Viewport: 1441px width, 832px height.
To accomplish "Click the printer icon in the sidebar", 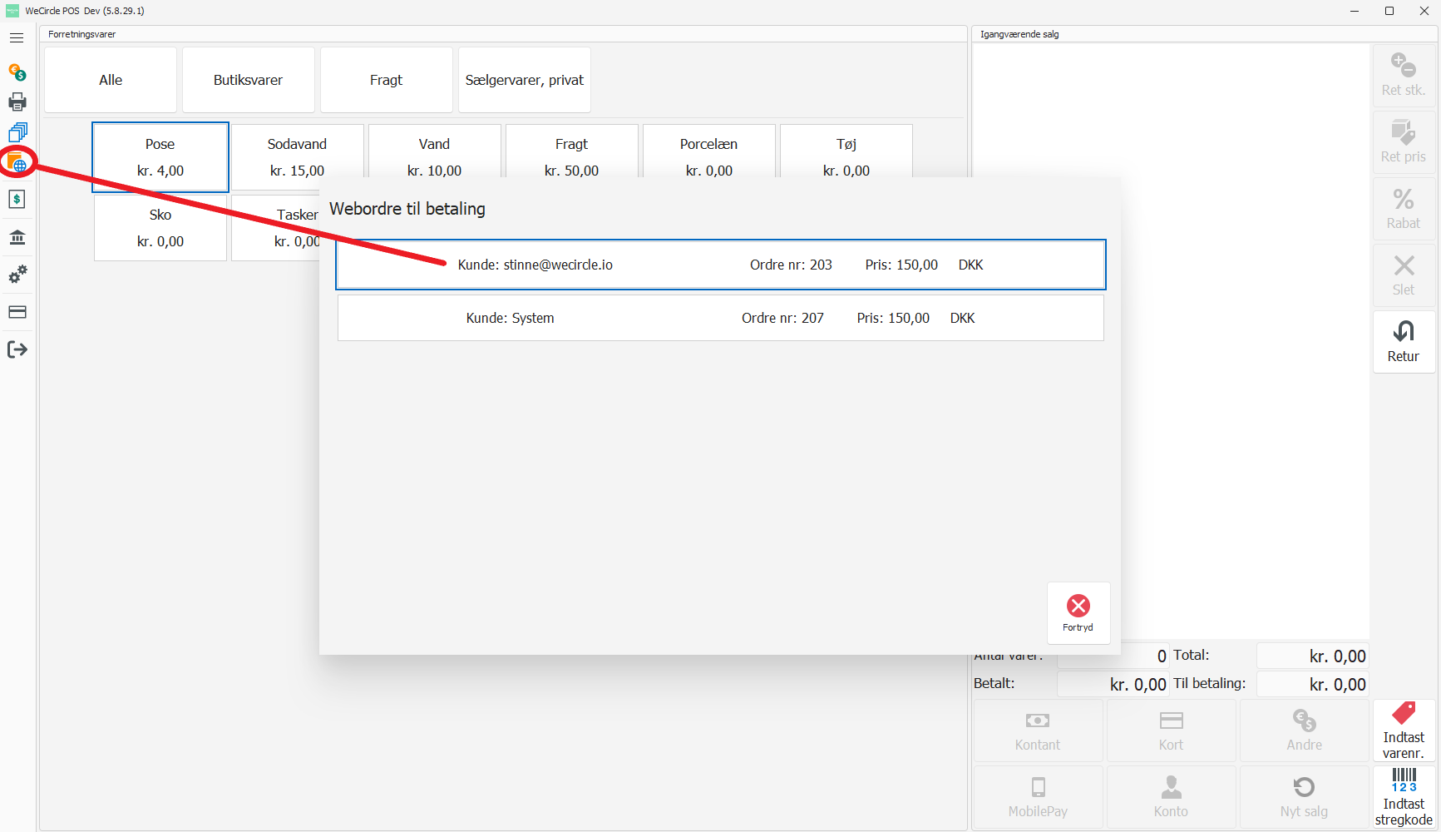I will tap(17, 102).
